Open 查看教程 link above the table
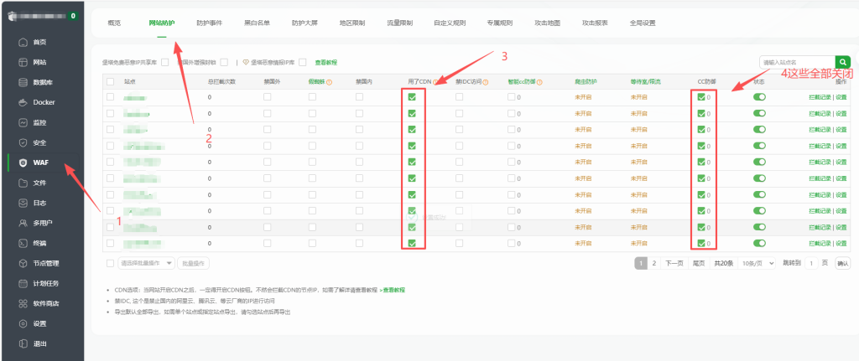The height and width of the screenshot is (361, 859). [326, 62]
